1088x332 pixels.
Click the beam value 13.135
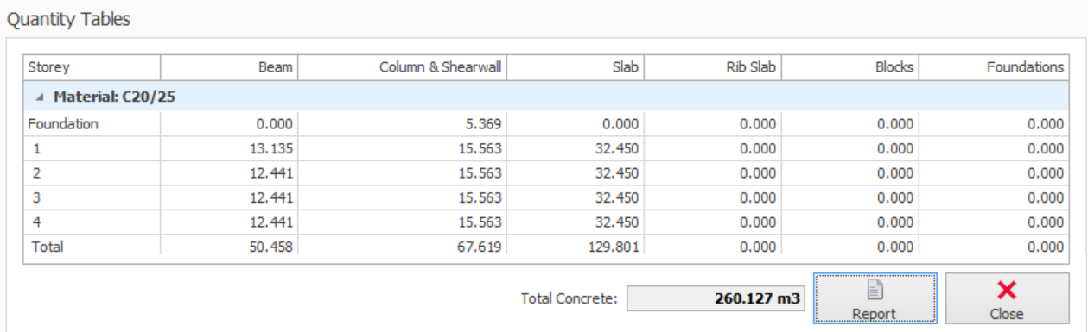pos(271,148)
